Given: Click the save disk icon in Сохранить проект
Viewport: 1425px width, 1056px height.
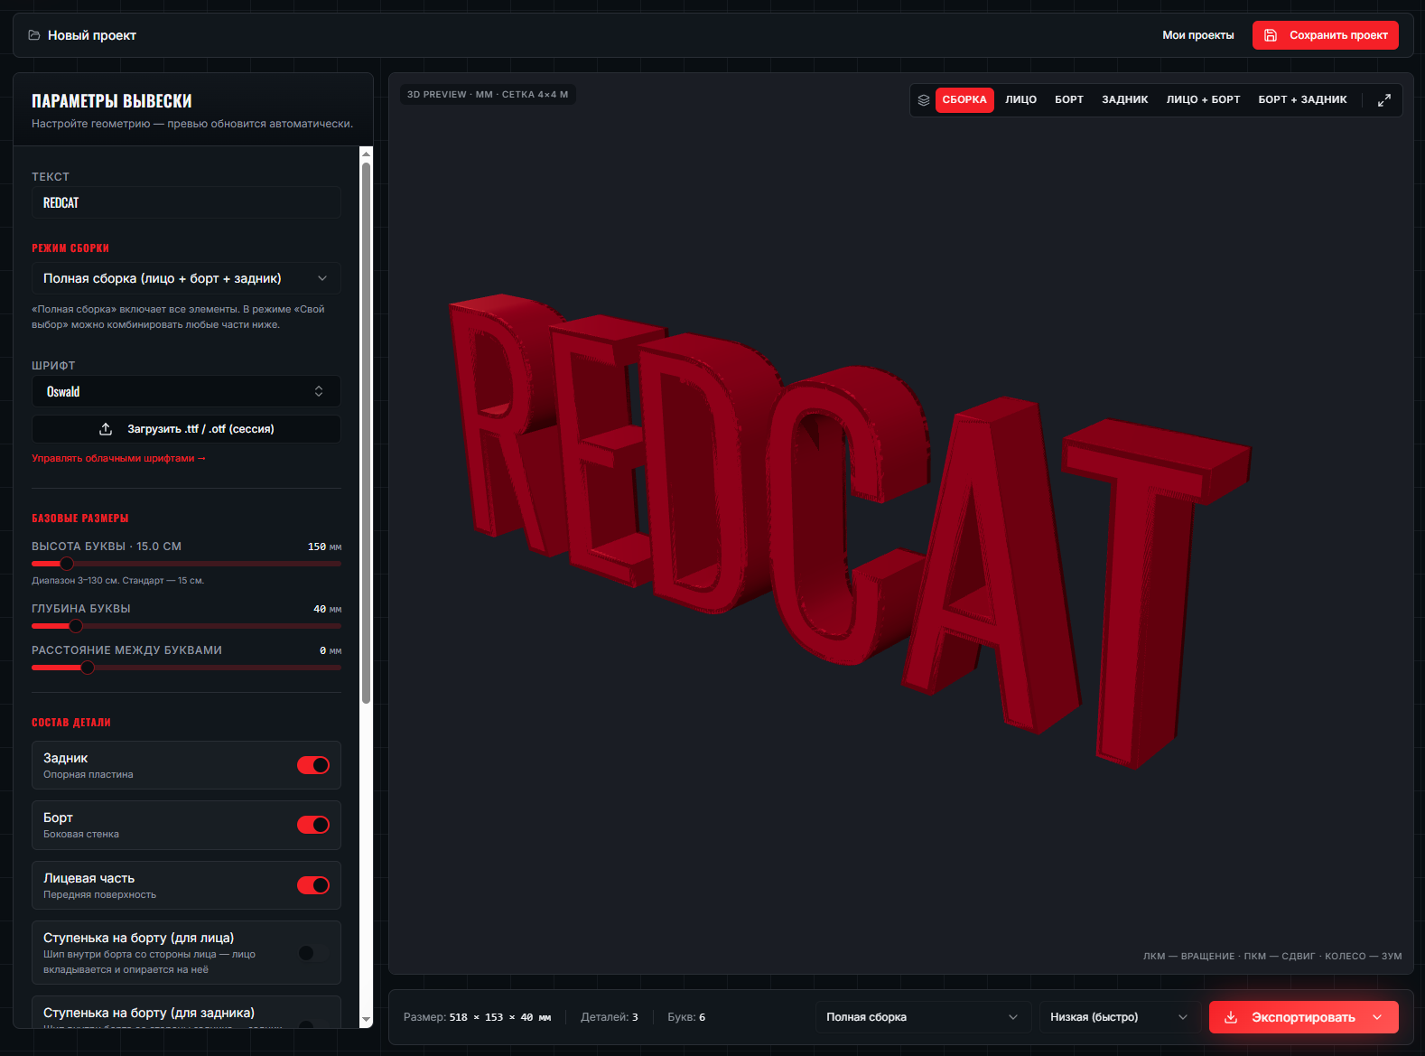Looking at the screenshot, I should 1271,35.
